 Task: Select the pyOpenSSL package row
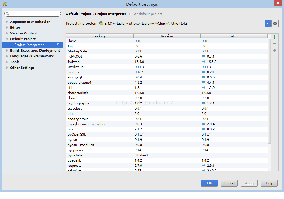pos(167,134)
